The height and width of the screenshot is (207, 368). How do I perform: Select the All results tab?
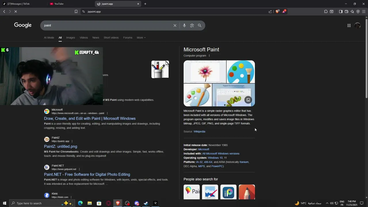[60, 38]
